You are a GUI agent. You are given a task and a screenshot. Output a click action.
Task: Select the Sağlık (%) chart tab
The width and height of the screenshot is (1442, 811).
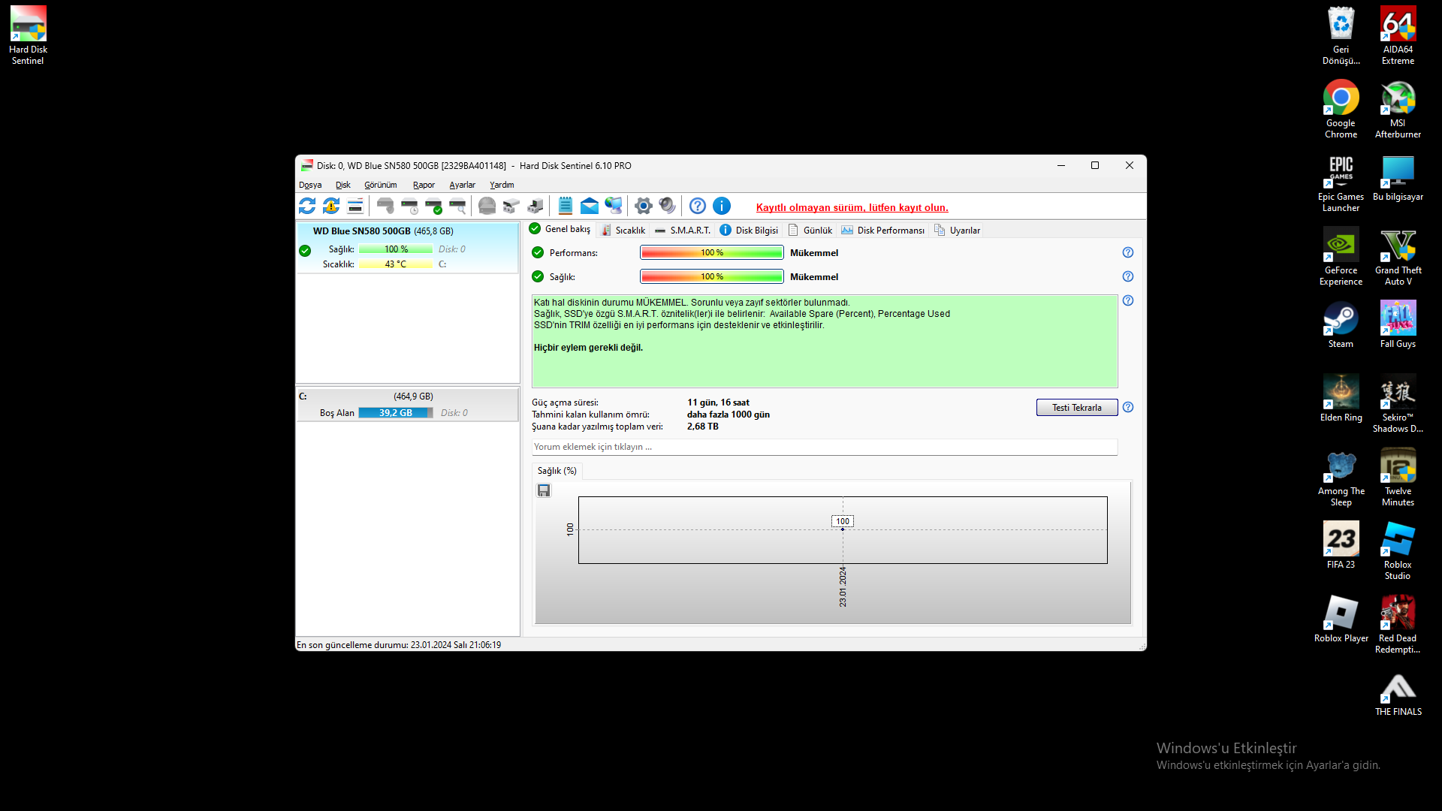point(557,471)
